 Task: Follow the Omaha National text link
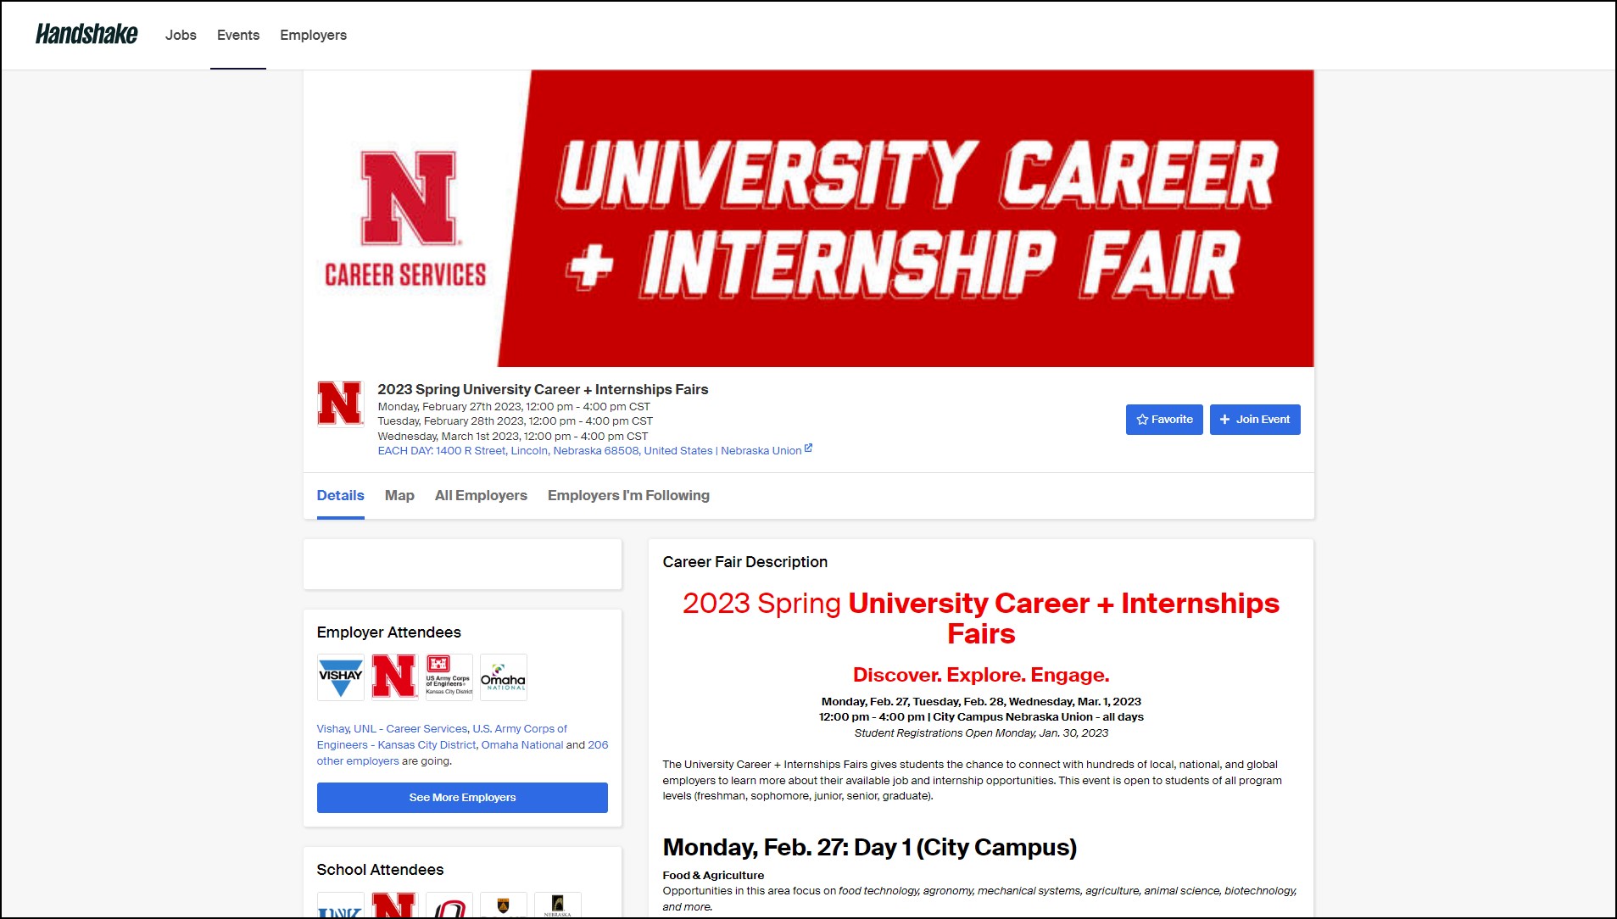[x=521, y=745]
